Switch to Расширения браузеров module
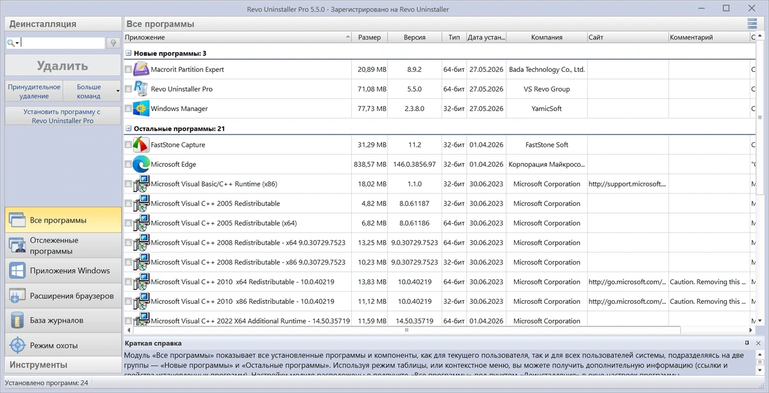The width and height of the screenshot is (769, 393). [63, 296]
